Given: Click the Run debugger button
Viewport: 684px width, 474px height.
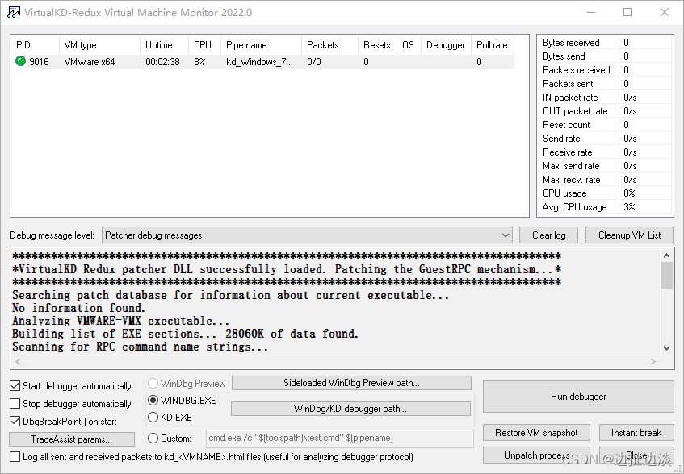Looking at the screenshot, I should point(578,397).
